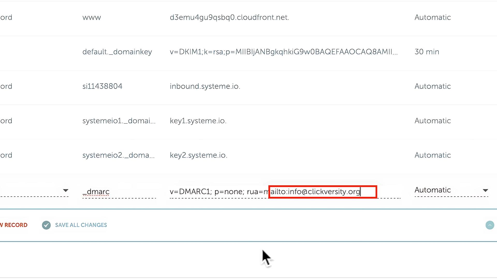497x279 pixels.
Task: Click the systemeio2._doma... host cell
Action: (118, 155)
